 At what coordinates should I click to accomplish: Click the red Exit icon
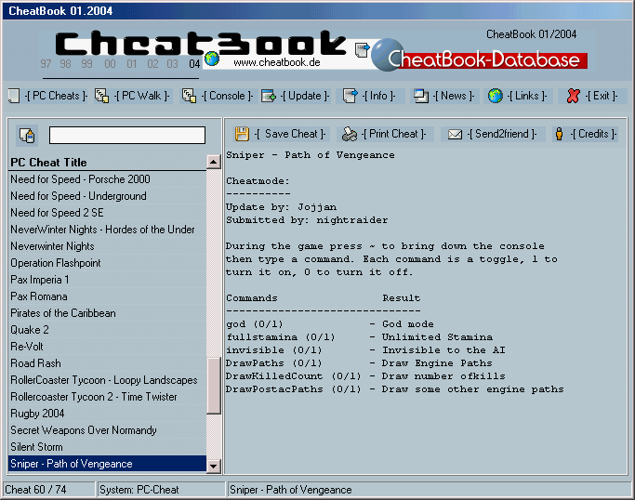pyautogui.click(x=574, y=96)
